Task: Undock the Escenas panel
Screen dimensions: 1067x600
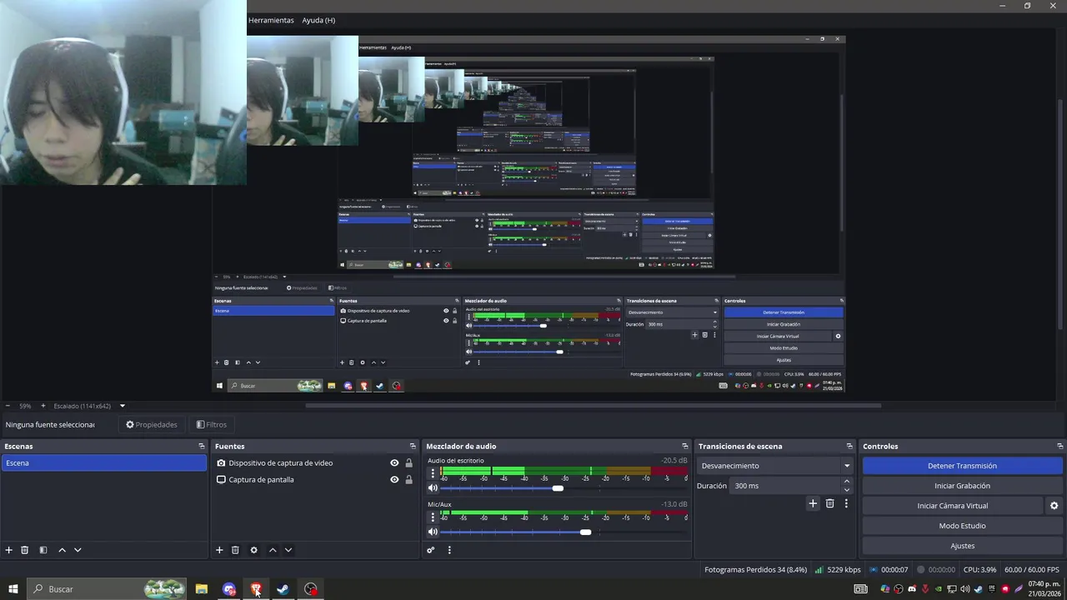Action: click(201, 447)
